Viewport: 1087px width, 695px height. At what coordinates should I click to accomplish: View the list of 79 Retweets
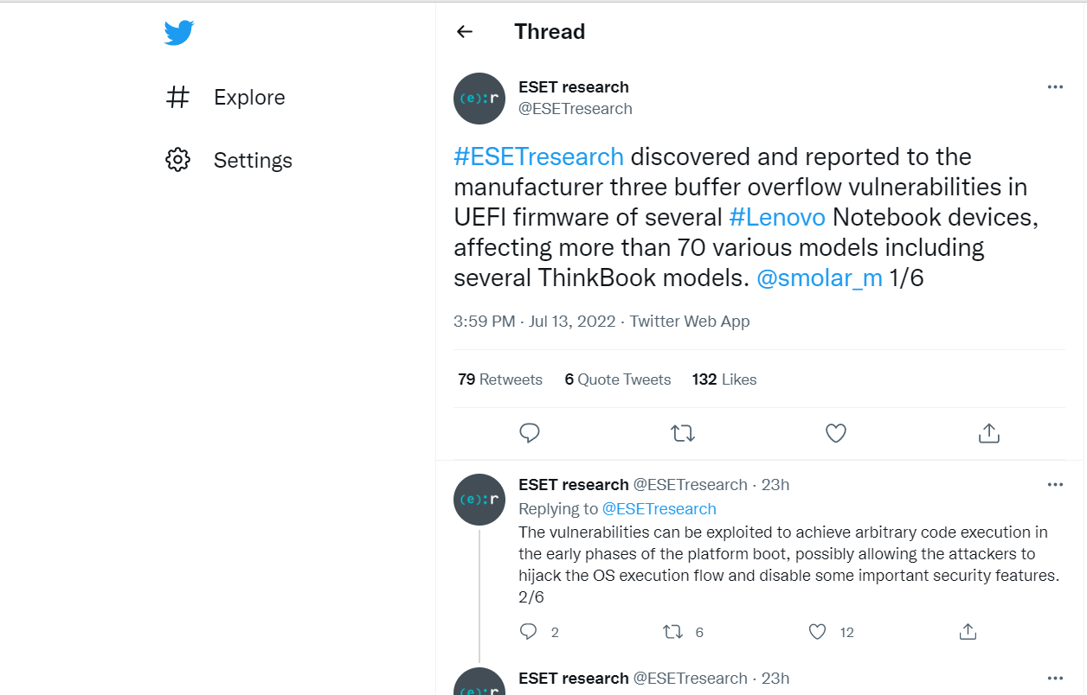pyautogui.click(x=500, y=379)
